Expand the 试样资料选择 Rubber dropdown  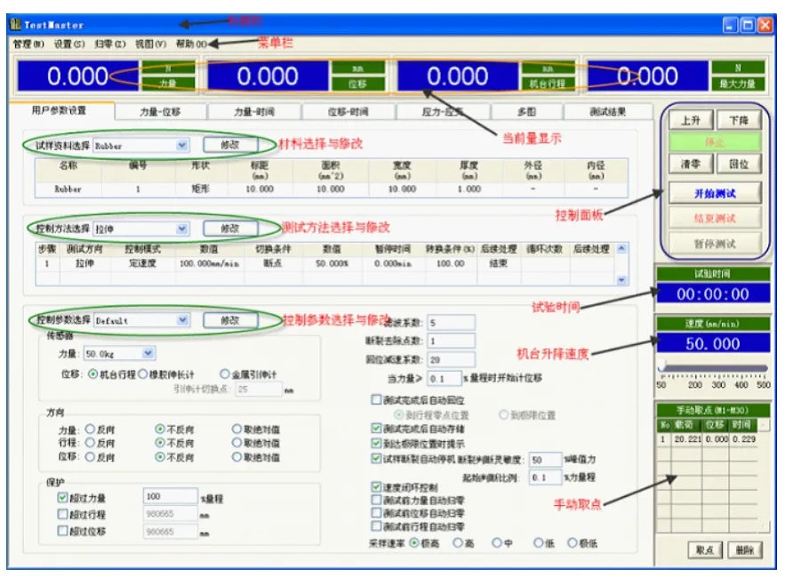coord(182,145)
